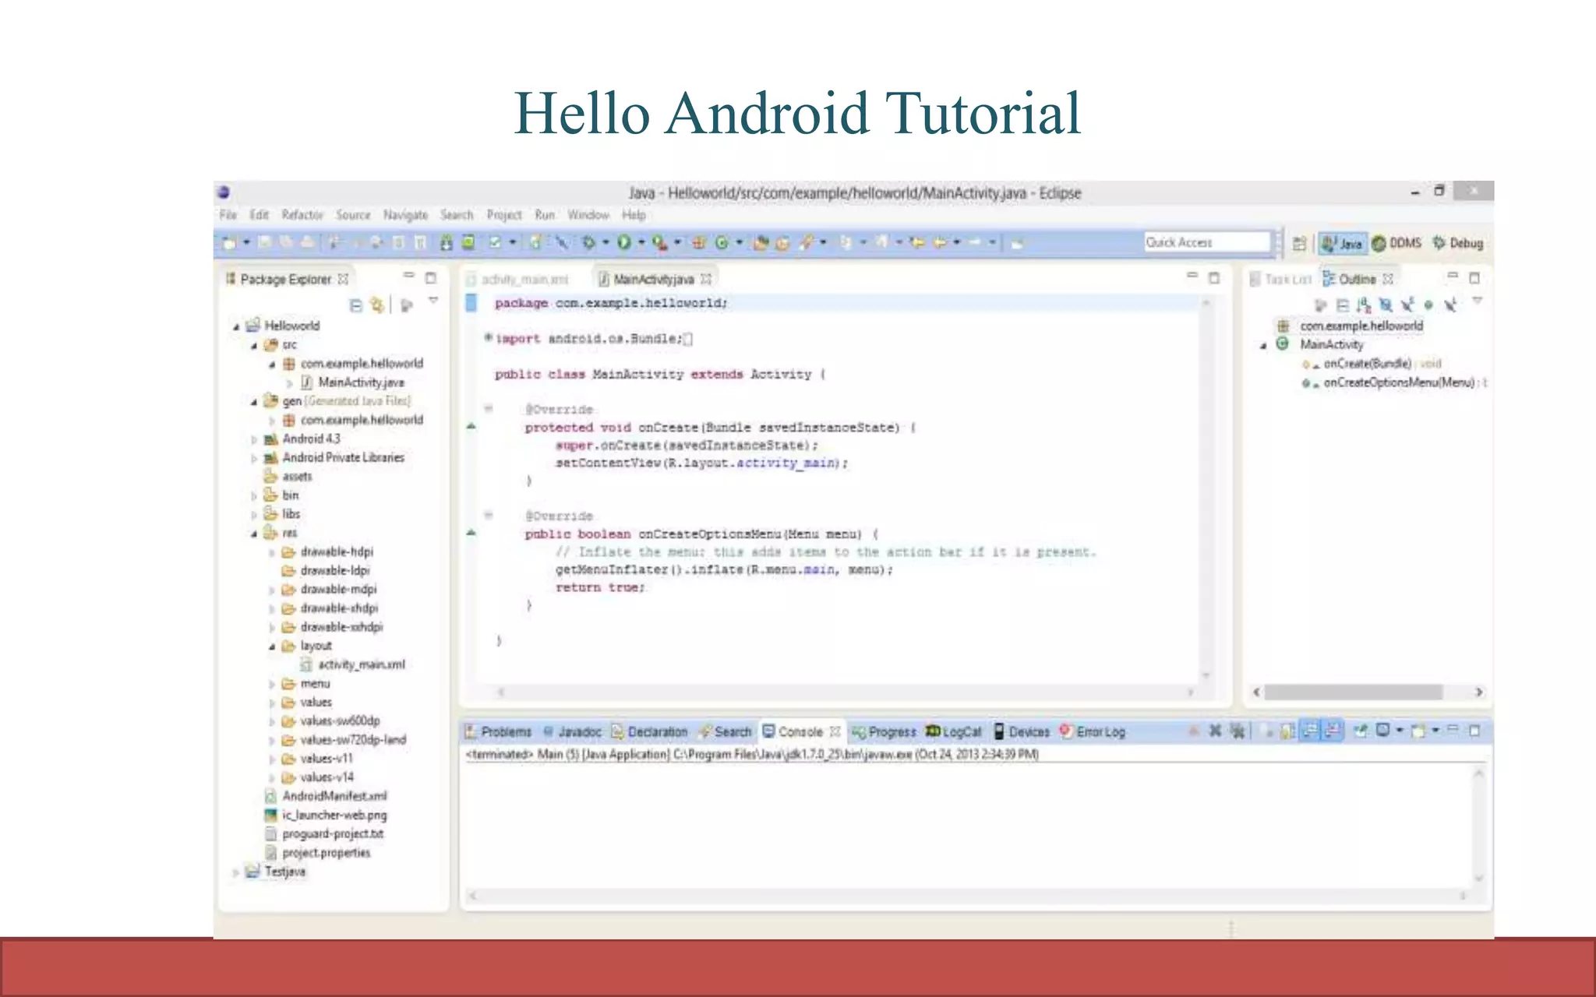1596x997 pixels.
Task: Toggle Hide Local Types in Outline
Action: coord(1450,305)
